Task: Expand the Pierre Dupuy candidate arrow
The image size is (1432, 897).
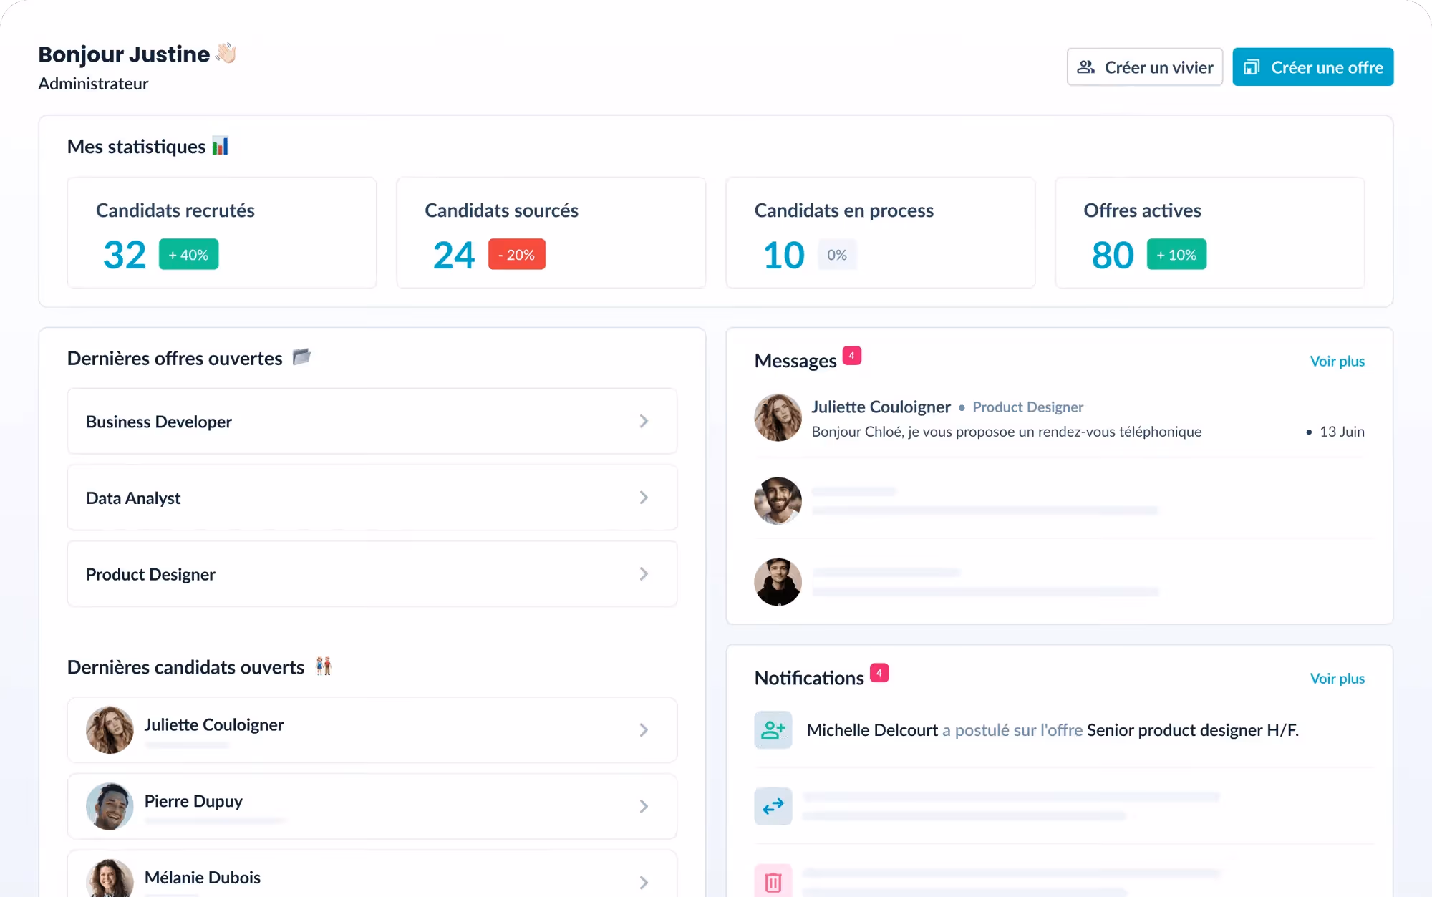Action: tap(644, 807)
